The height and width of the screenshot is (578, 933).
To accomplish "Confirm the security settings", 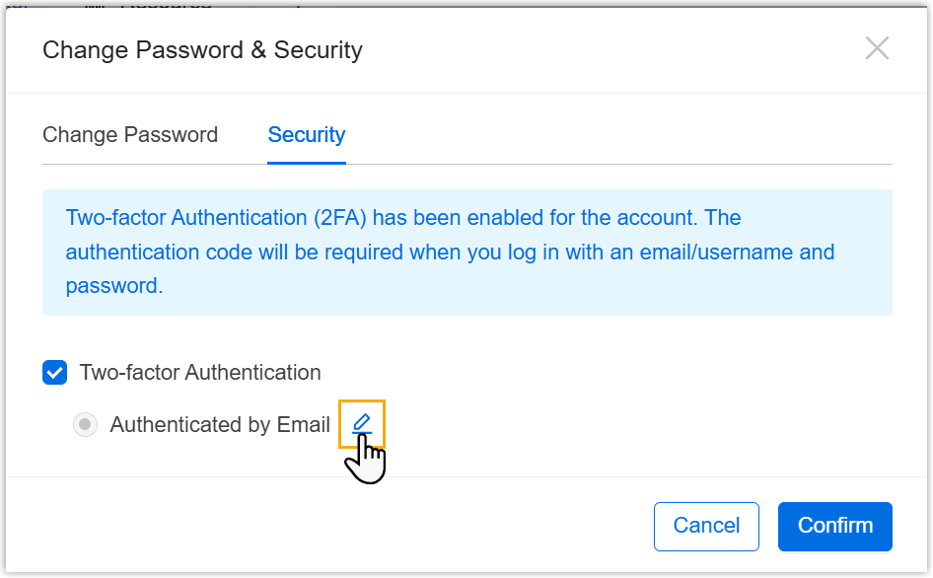I will point(834,526).
